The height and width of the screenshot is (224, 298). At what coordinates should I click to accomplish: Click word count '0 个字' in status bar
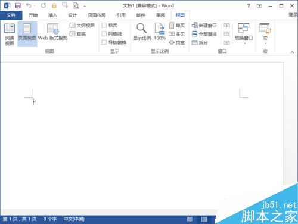pos(50,219)
